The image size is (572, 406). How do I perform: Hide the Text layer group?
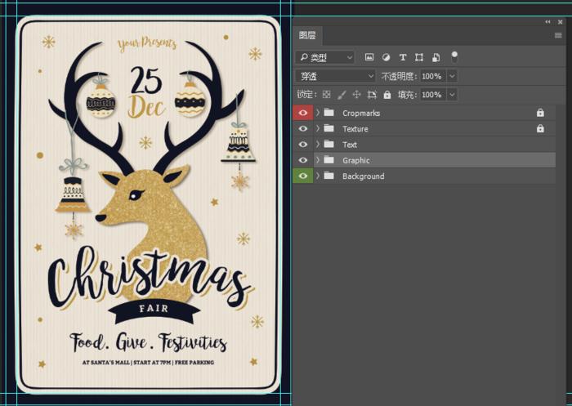(303, 145)
